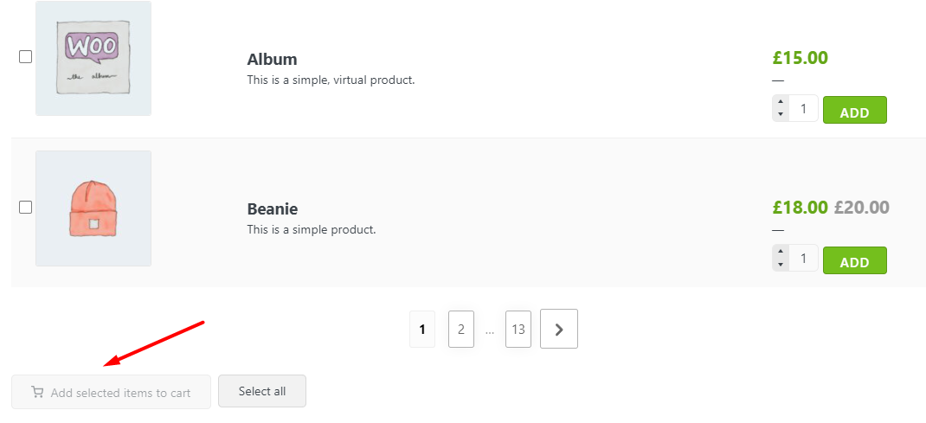Select current page 1 in pagination
This screenshot has height=423, width=926.
tap(422, 330)
